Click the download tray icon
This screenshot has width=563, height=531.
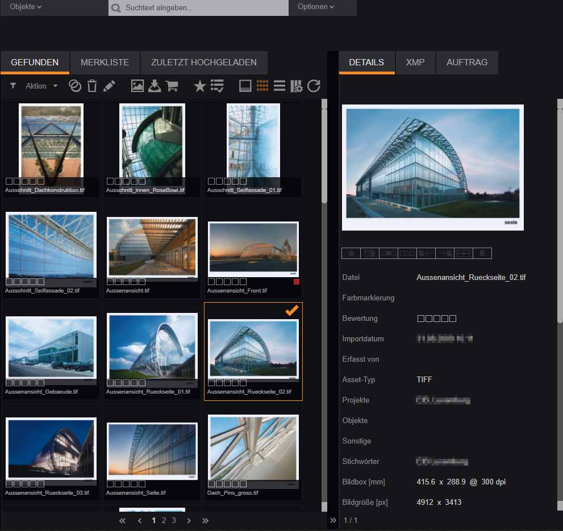tap(155, 86)
